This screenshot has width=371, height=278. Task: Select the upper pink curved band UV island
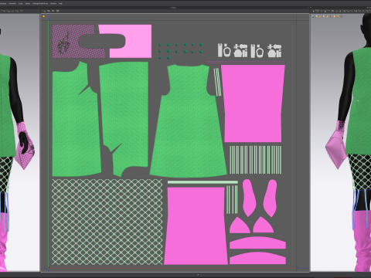point(257,243)
